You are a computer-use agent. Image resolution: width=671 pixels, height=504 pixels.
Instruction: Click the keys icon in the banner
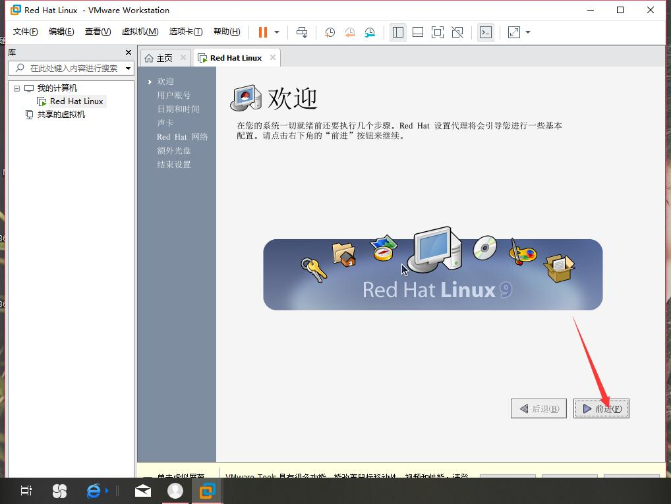pos(314,270)
